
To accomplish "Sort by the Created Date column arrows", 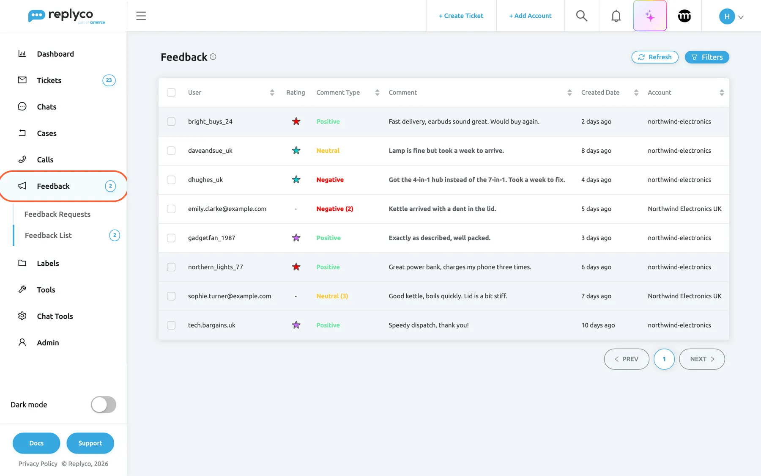I will (x=636, y=93).
